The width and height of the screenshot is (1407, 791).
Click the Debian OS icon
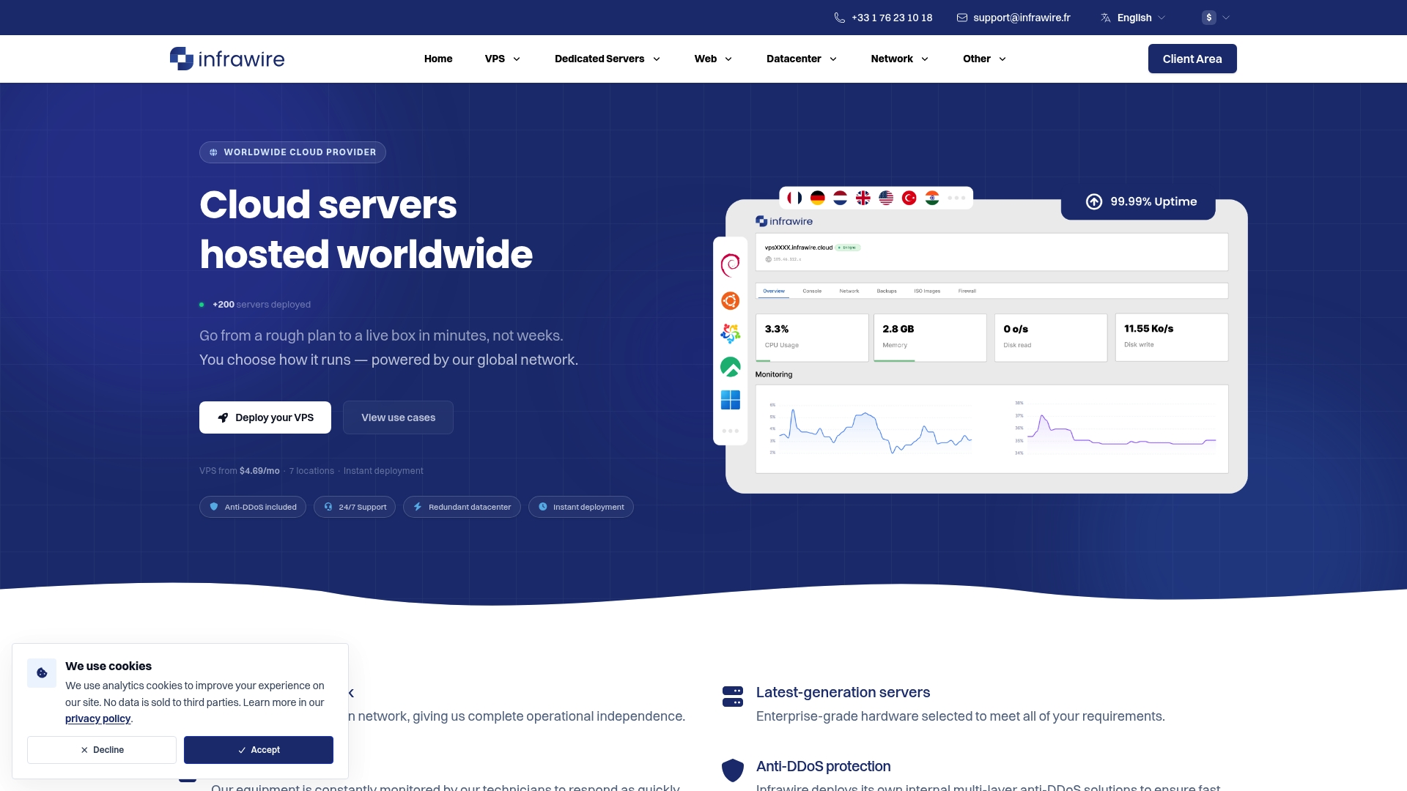coord(731,265)
